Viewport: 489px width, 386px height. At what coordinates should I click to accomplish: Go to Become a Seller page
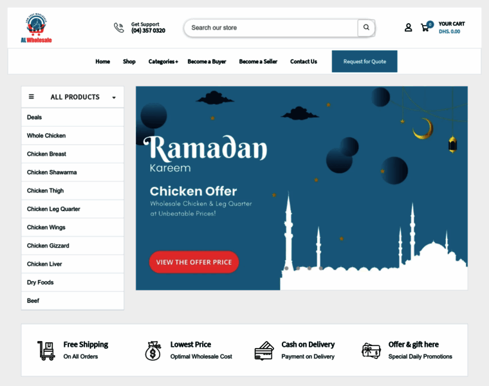coord(258,61)
